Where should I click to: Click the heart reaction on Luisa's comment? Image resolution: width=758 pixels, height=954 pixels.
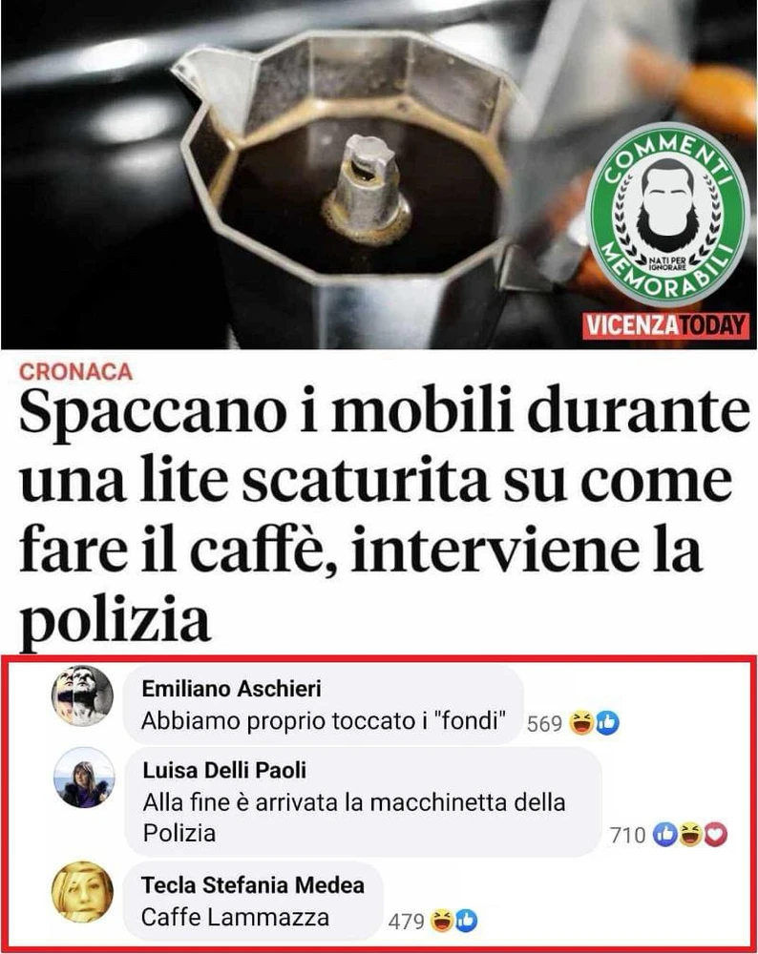point(715,835)
